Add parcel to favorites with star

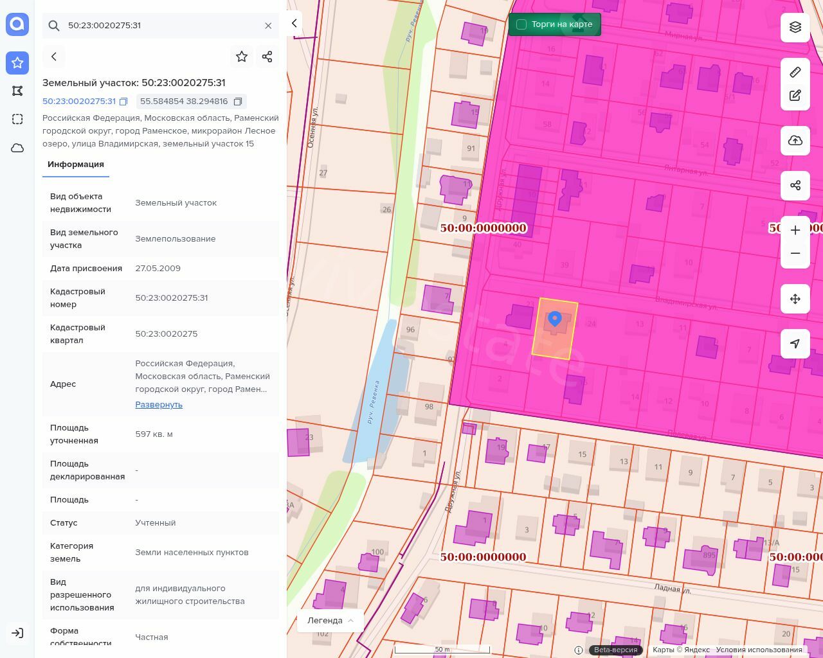coord(242,57)
